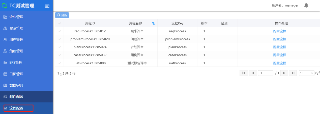320x114 pixels.
Task: Click the TC测试管理 logo icon
Action: pyautogui.click(x=5, y=6)
